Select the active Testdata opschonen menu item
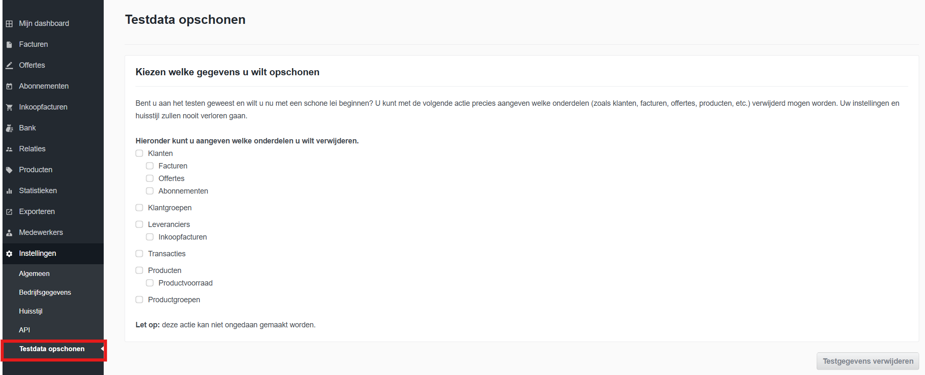This screenshot has width=925, height=375. [x=52, y=349]
